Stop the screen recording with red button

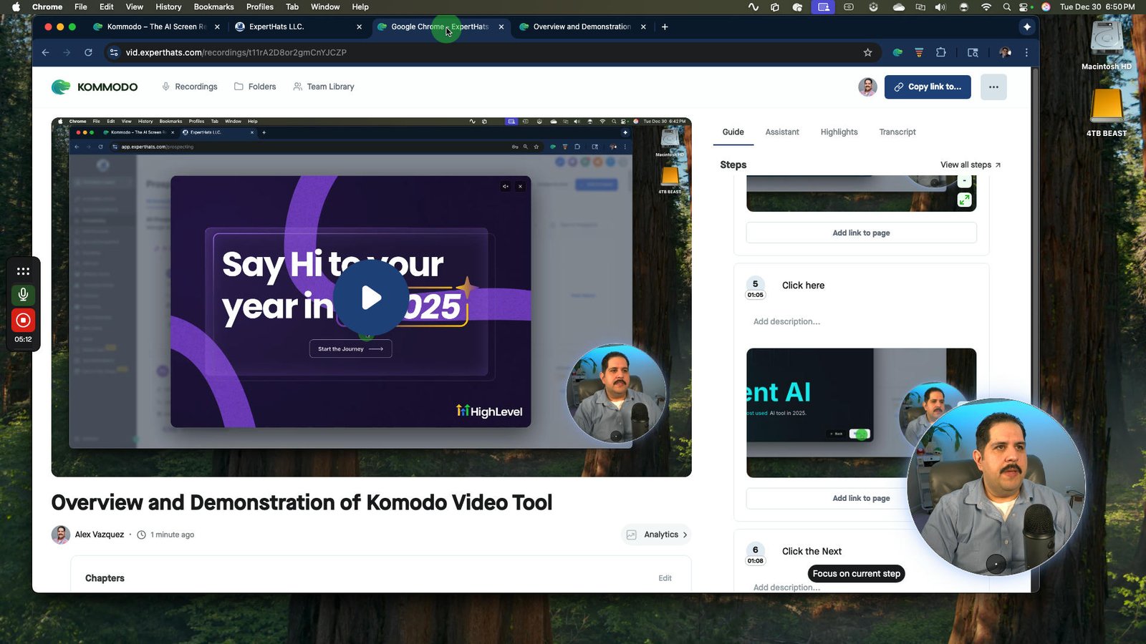[23, 321]
